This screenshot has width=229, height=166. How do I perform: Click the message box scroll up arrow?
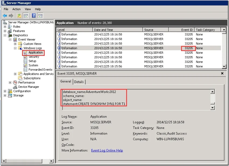[x=213, y=92]
